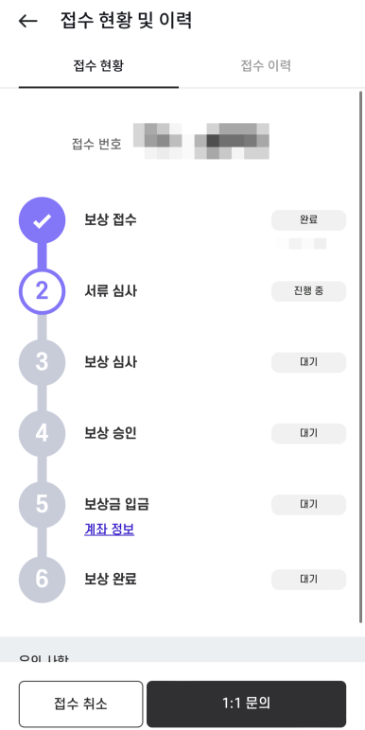Click the vertical scrollbar on the right

click(361, 357)
